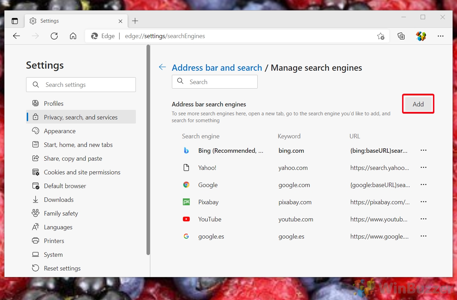Click the youtube.com keyword
The height and width of the screenshot is (300, 457).
pos(296,219)
